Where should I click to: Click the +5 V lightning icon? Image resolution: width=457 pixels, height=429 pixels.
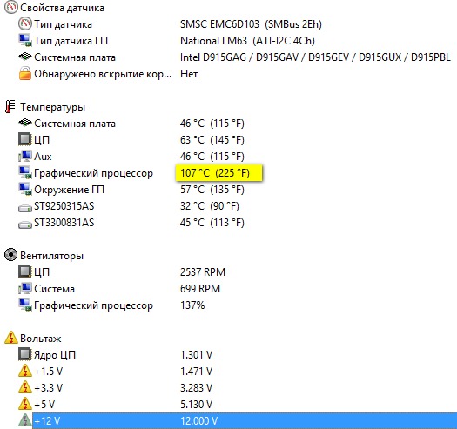24,404
